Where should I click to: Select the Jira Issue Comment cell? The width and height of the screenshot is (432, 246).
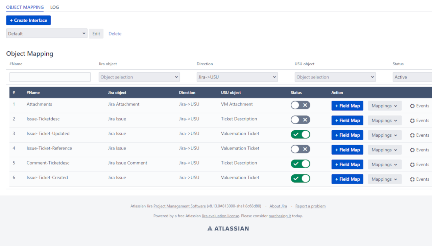[127, 163]
